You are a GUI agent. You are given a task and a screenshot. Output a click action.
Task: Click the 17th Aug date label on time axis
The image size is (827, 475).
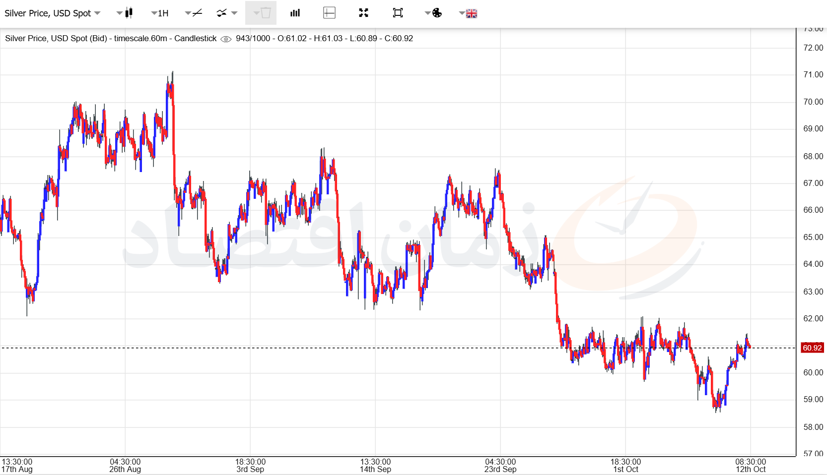click(17, 469)
